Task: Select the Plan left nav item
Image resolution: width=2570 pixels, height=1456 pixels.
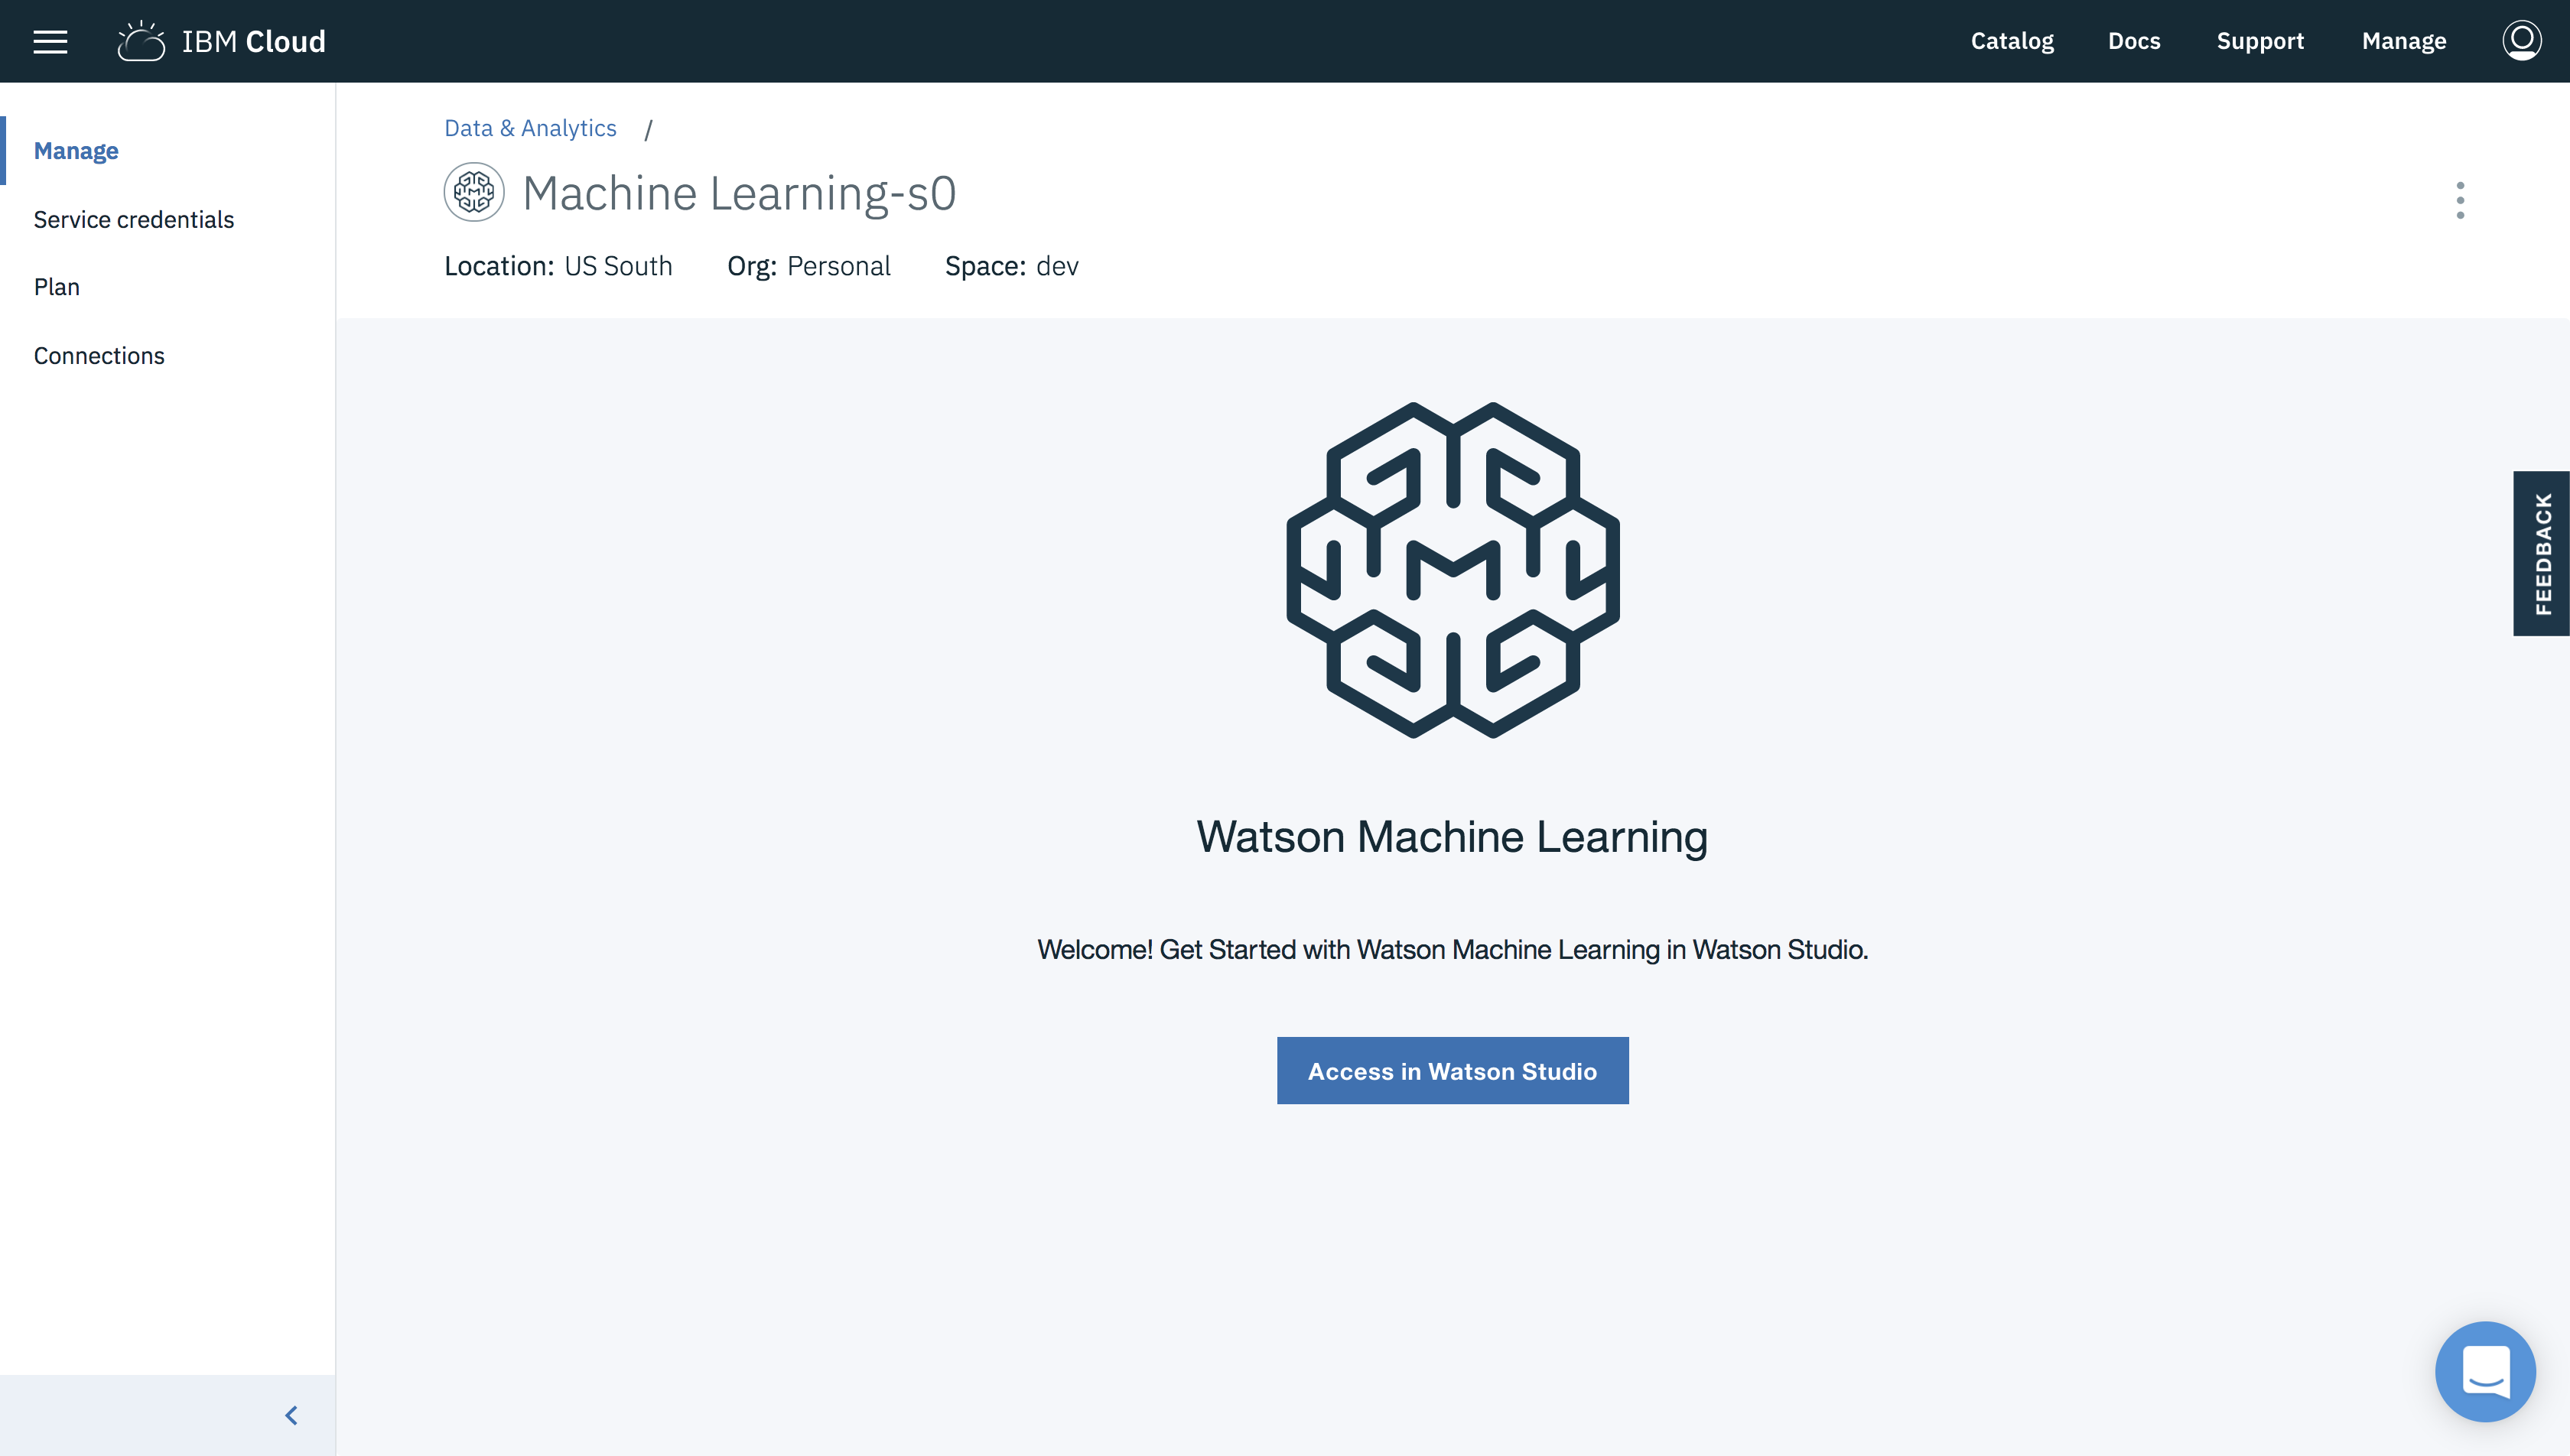Action: pyautogui.click(x=57, y=286)
